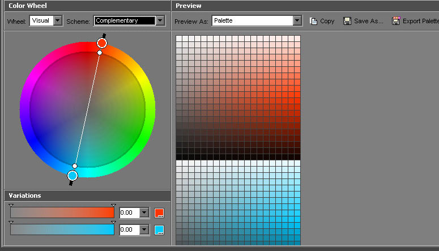Viewport: 439px width, 251px height.
Task: Click the blue variation gradient bar
Action: click(62, 229)
